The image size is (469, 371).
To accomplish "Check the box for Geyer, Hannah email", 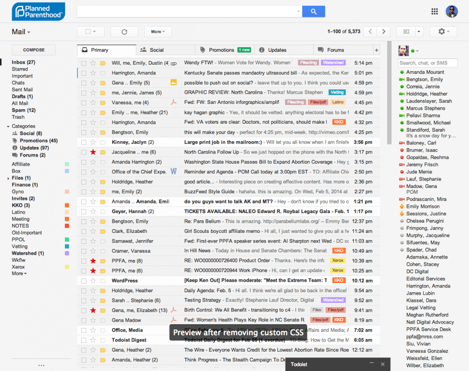I will tap(84, 212).
